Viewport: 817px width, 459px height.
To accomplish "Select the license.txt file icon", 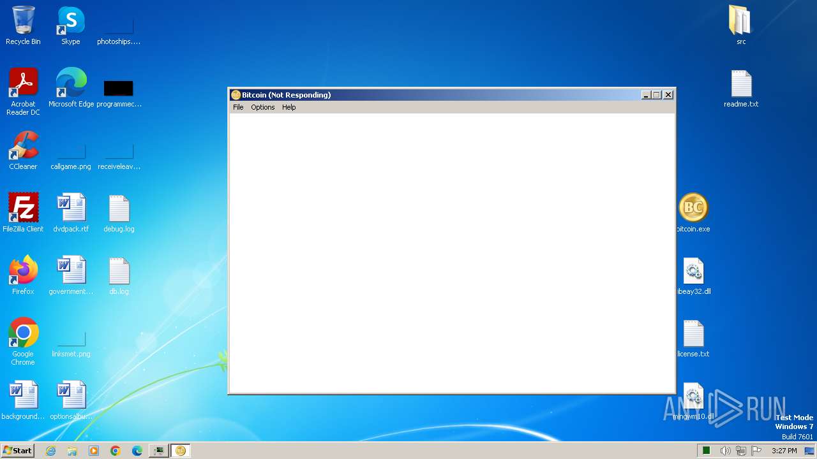I will pos(693,338).
